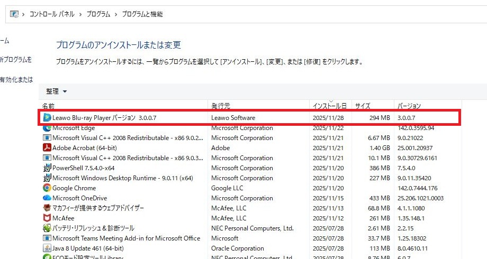
Task: Select the Adobe Acrobat (64-bit) icon
Action: (47, 148)
